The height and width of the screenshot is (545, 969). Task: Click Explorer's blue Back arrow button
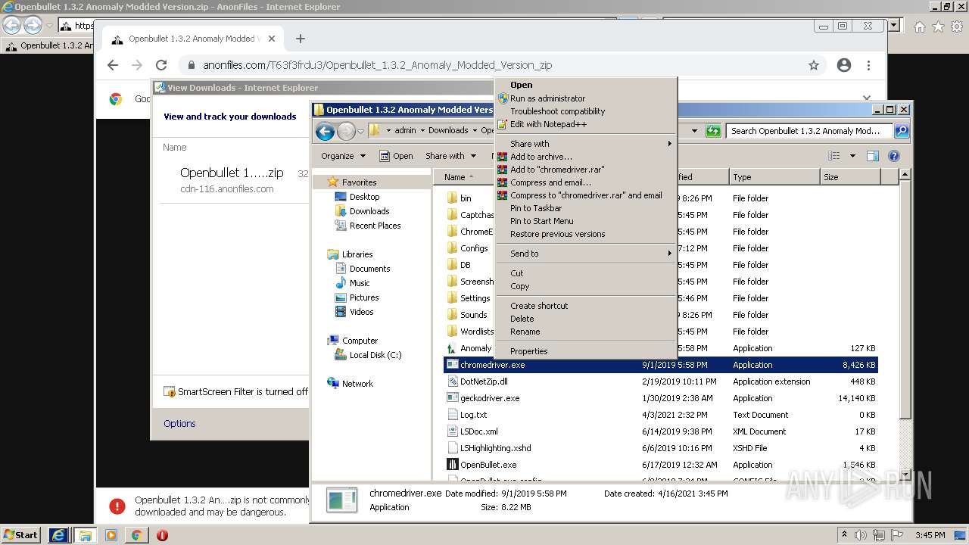point(325,131)
